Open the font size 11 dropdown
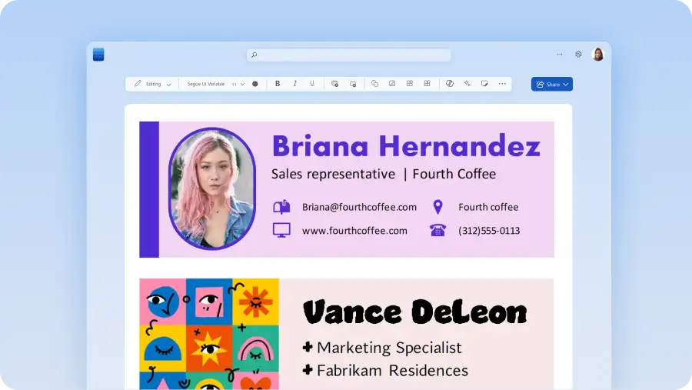Image resolution: width=692 pixels, height=390 pixels. (x=238, y=84)
